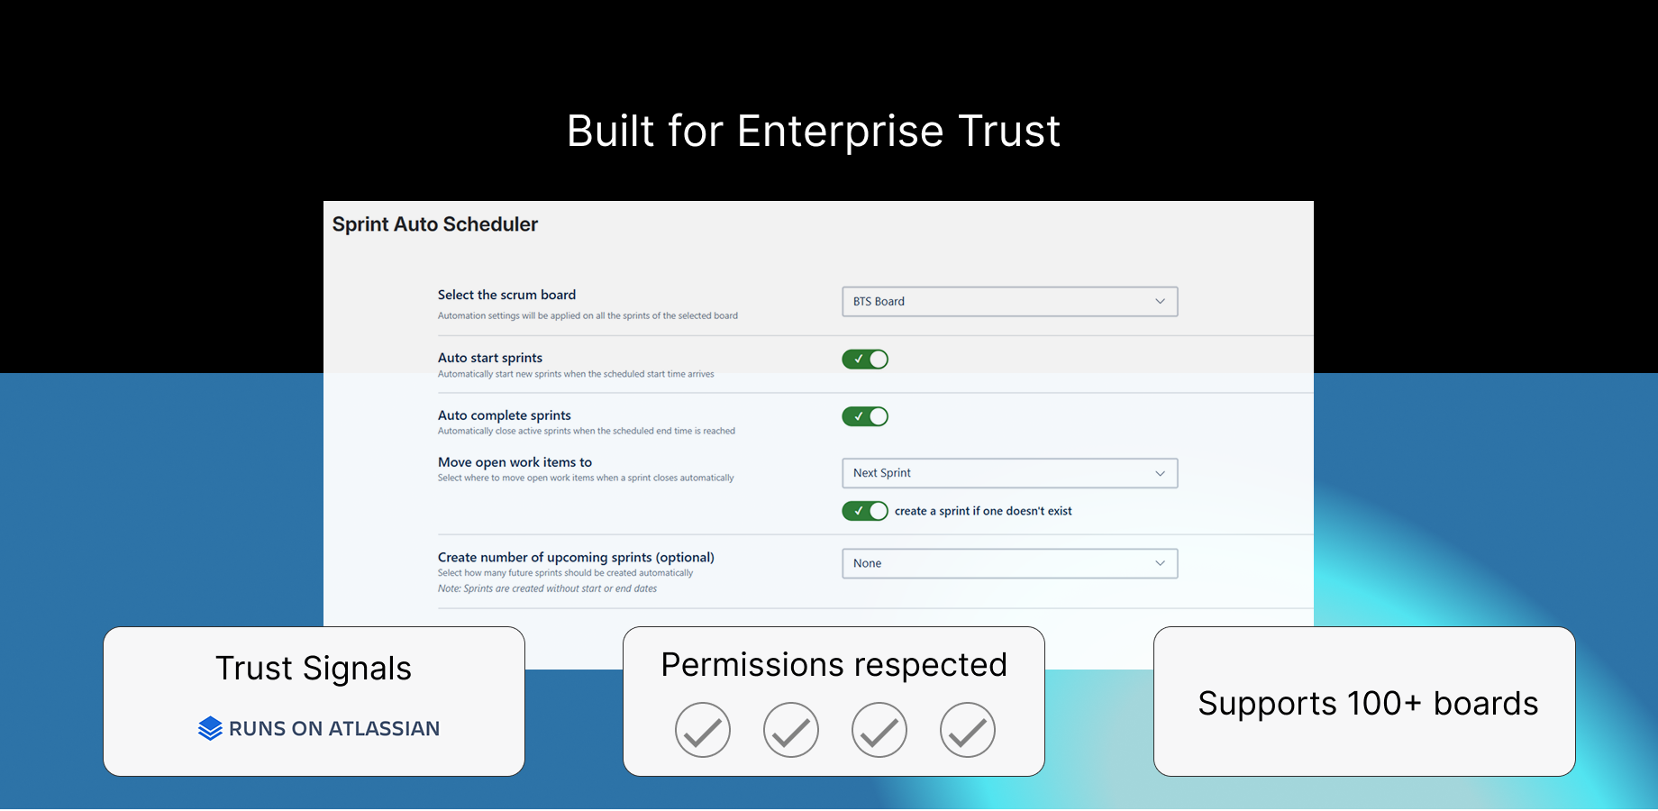Viewport: 1658px width, 811px height.
Task: Select the second checkmark under Permissions respected
Action: pyautogui.click(x=791, y=730)
